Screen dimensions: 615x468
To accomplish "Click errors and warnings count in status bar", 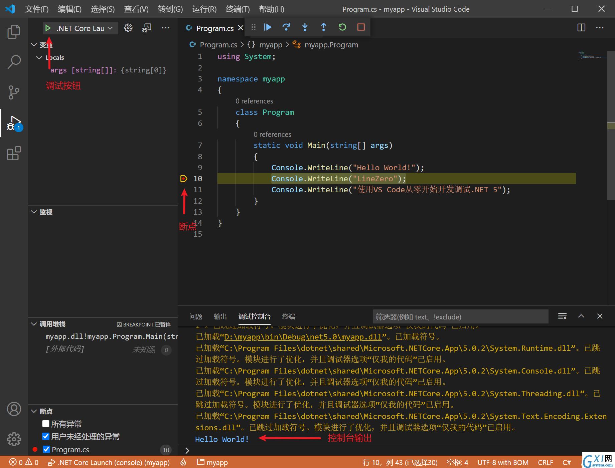I will pyautogui.click(x=24, y=462).
